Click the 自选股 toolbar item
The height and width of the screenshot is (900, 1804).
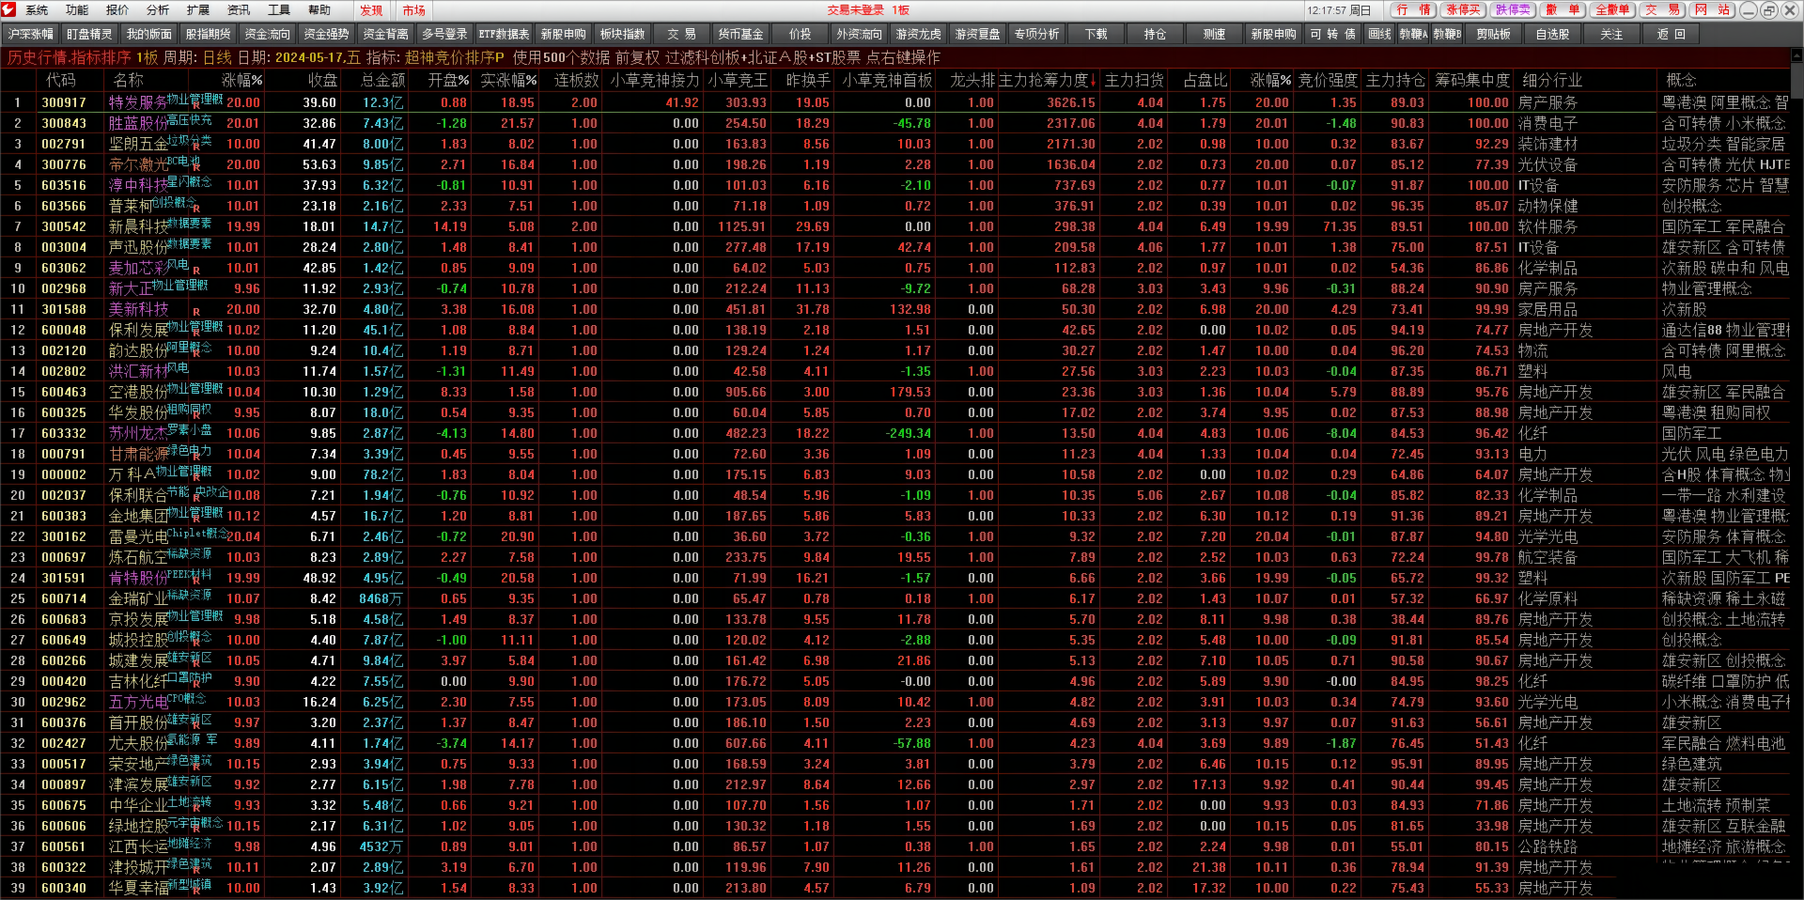(x=1552, y=34)
